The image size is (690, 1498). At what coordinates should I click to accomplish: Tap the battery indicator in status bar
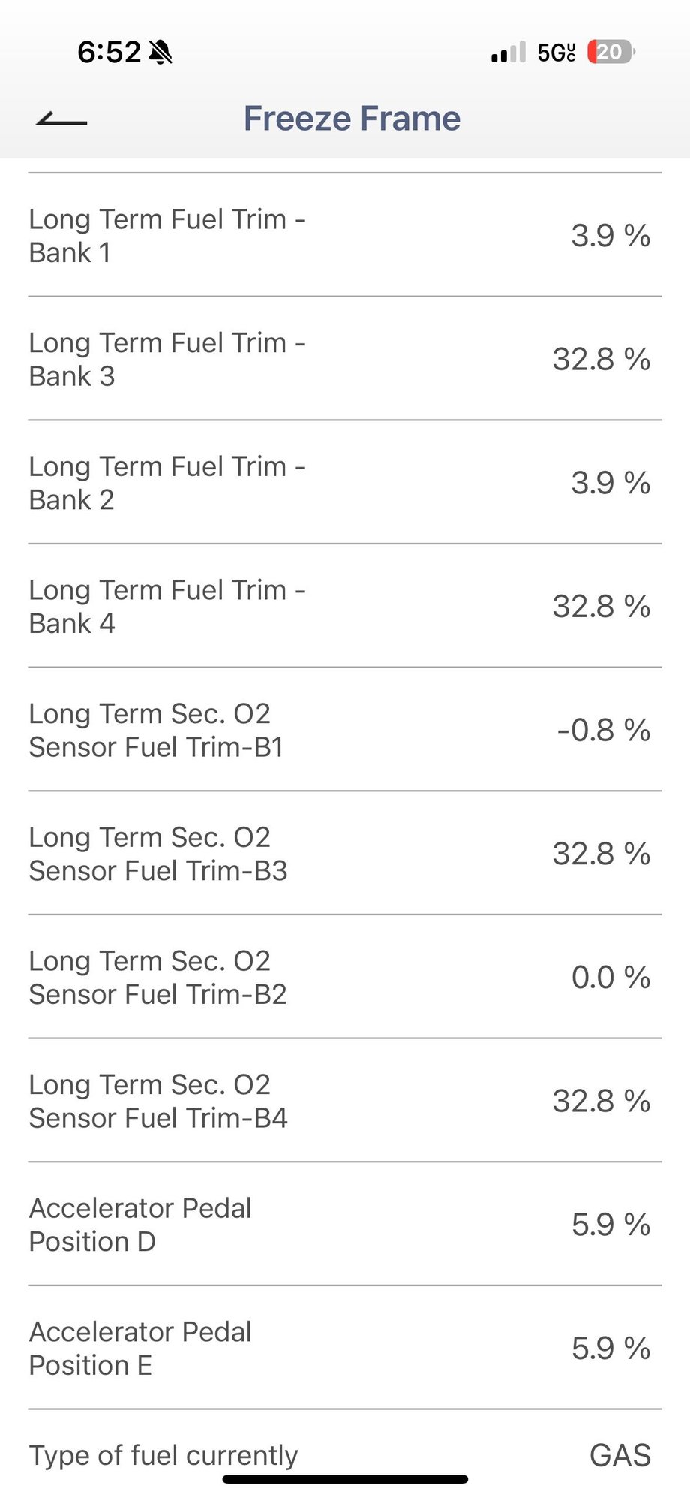tap(611, 52)
